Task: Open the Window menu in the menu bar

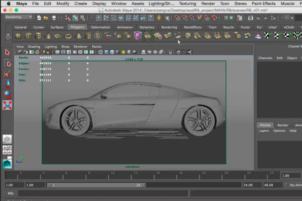Action: point(119,4)
